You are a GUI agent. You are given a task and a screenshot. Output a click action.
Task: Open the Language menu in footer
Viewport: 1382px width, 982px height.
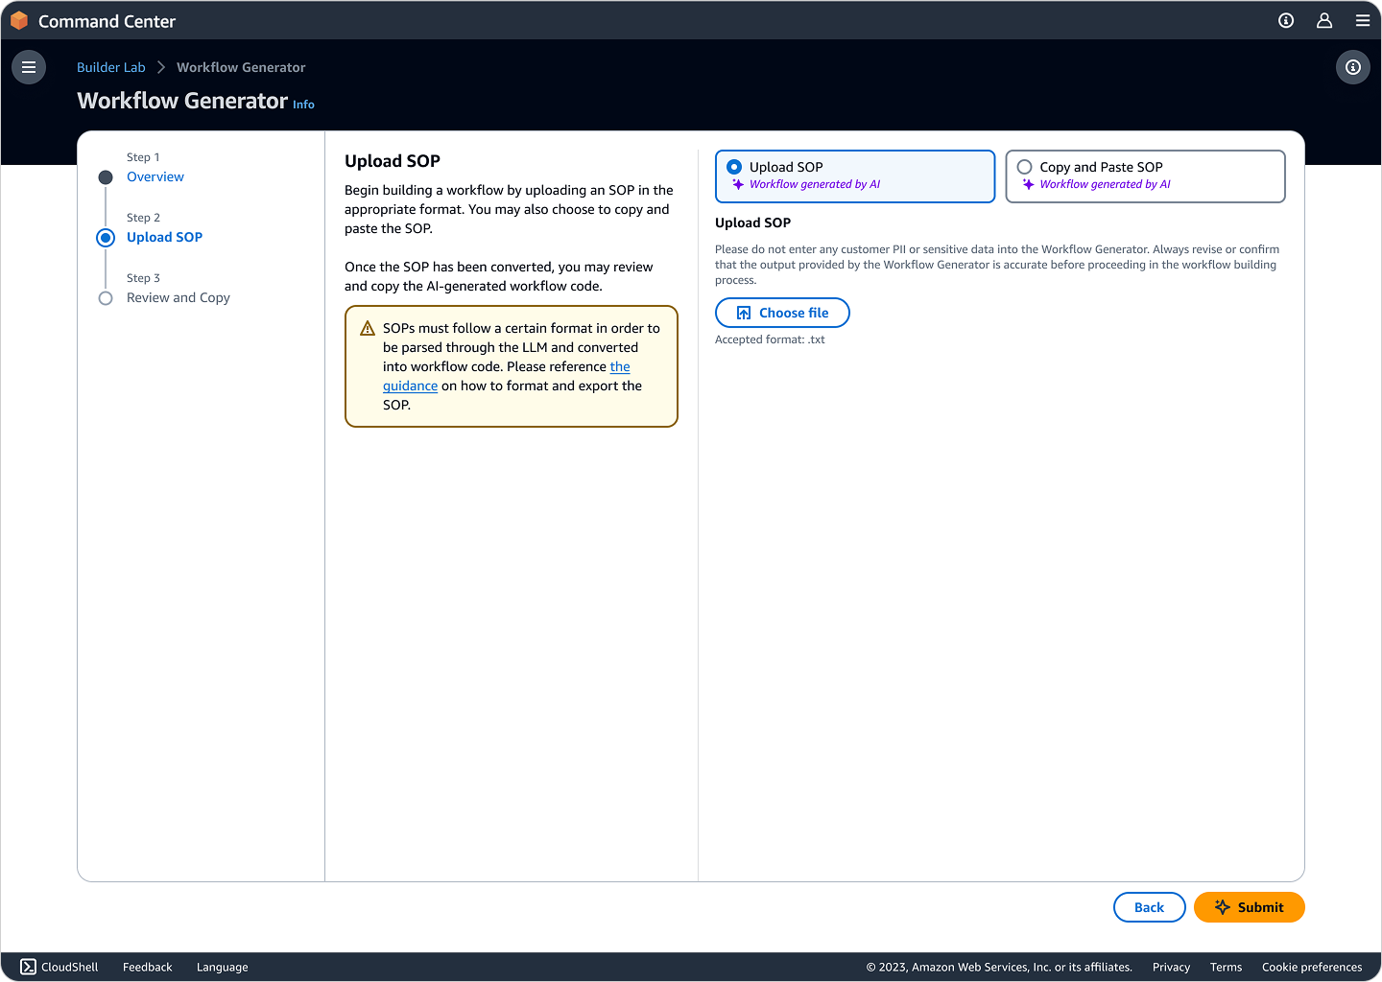click(x=222, y=967)
